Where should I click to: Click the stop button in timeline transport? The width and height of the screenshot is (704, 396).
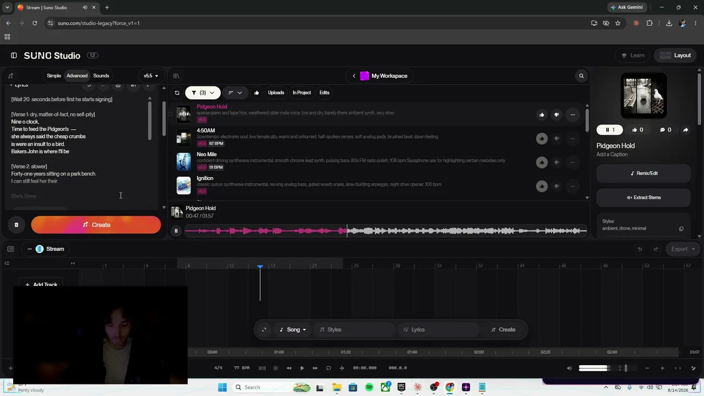pyautogui.click(x=276, y=368)
